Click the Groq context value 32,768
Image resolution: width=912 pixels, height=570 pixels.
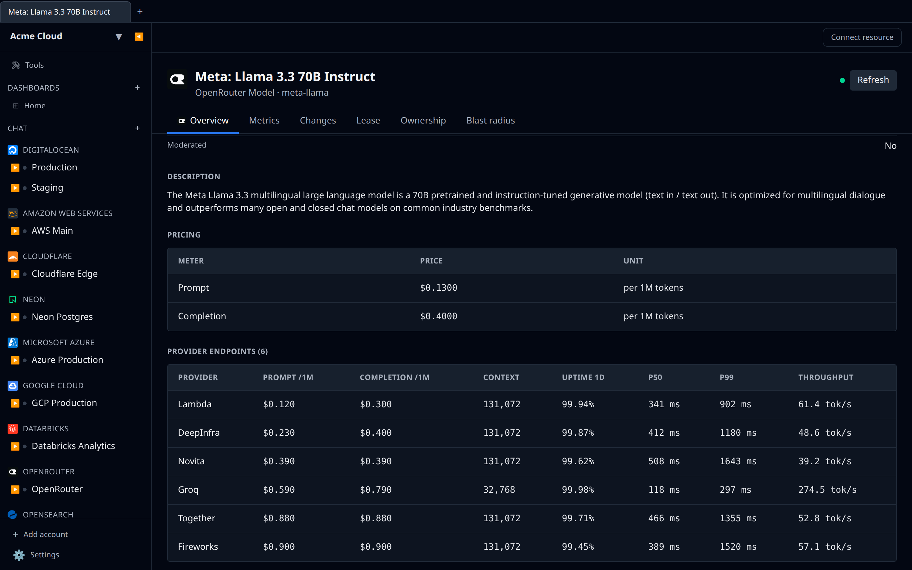click(499, 490)
